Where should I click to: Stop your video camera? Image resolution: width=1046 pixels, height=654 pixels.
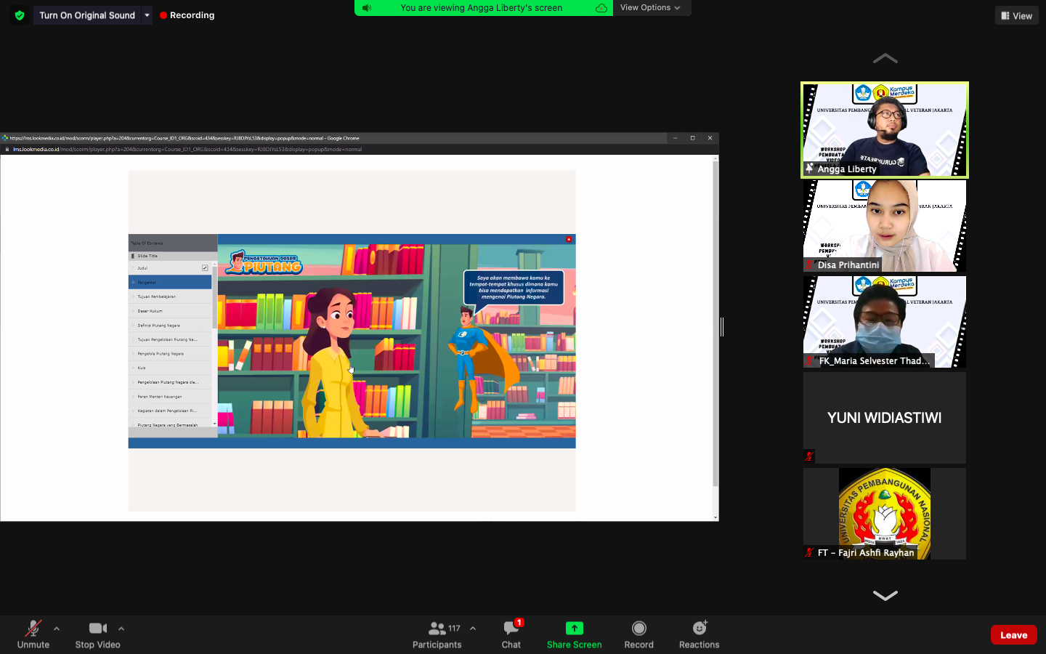[97, 631]
